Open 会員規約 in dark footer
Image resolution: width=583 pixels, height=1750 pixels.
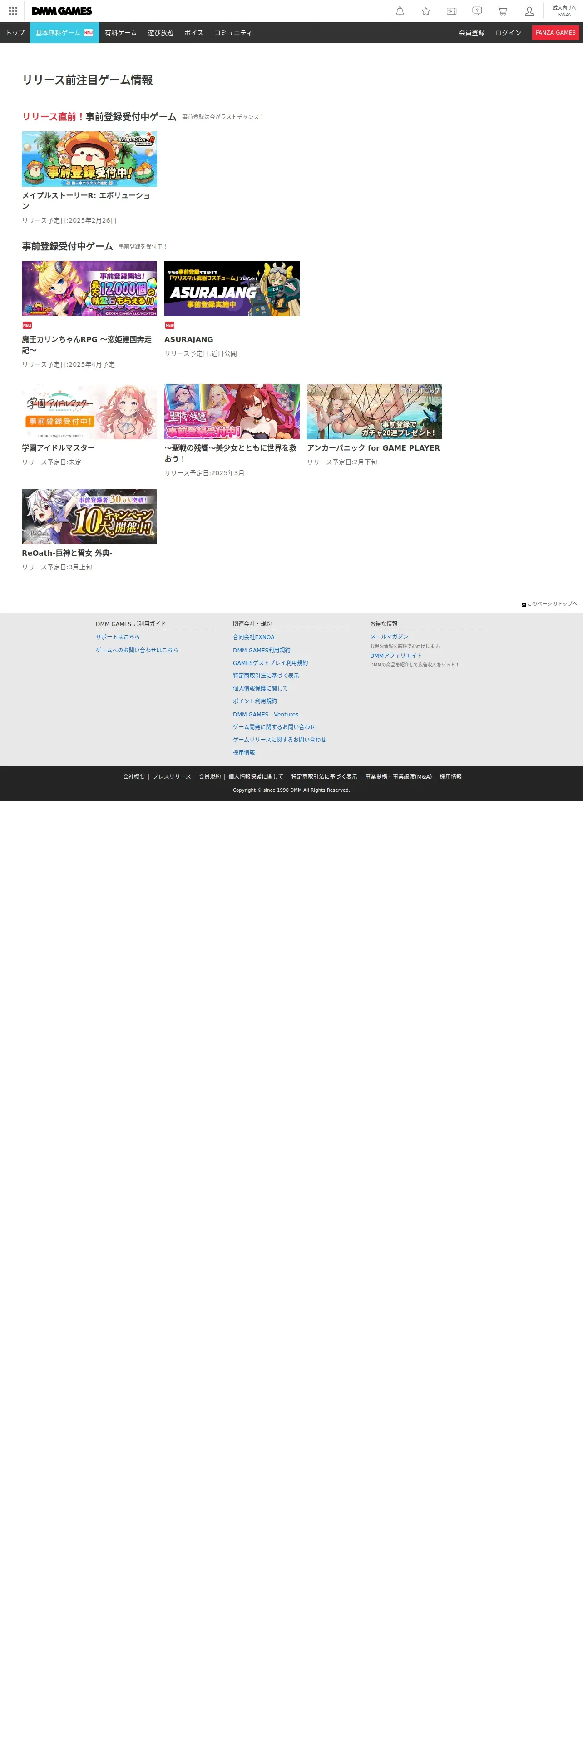click(210, 776)
